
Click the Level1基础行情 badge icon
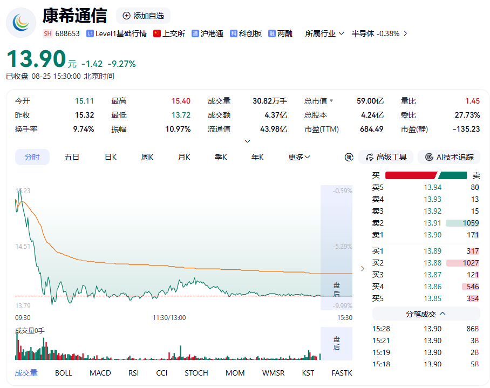click(90, 34)
